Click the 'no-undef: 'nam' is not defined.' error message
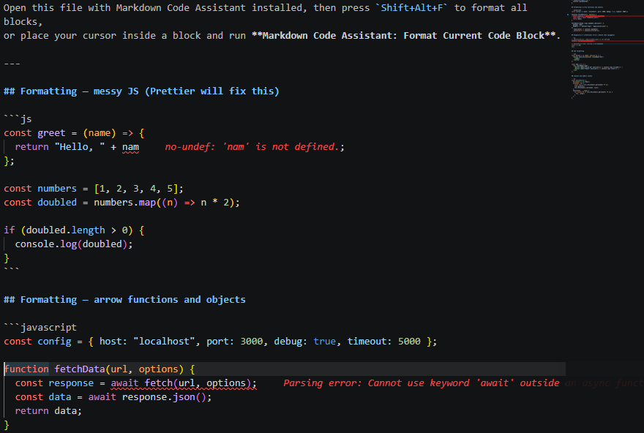 click(x=252, y=147)
